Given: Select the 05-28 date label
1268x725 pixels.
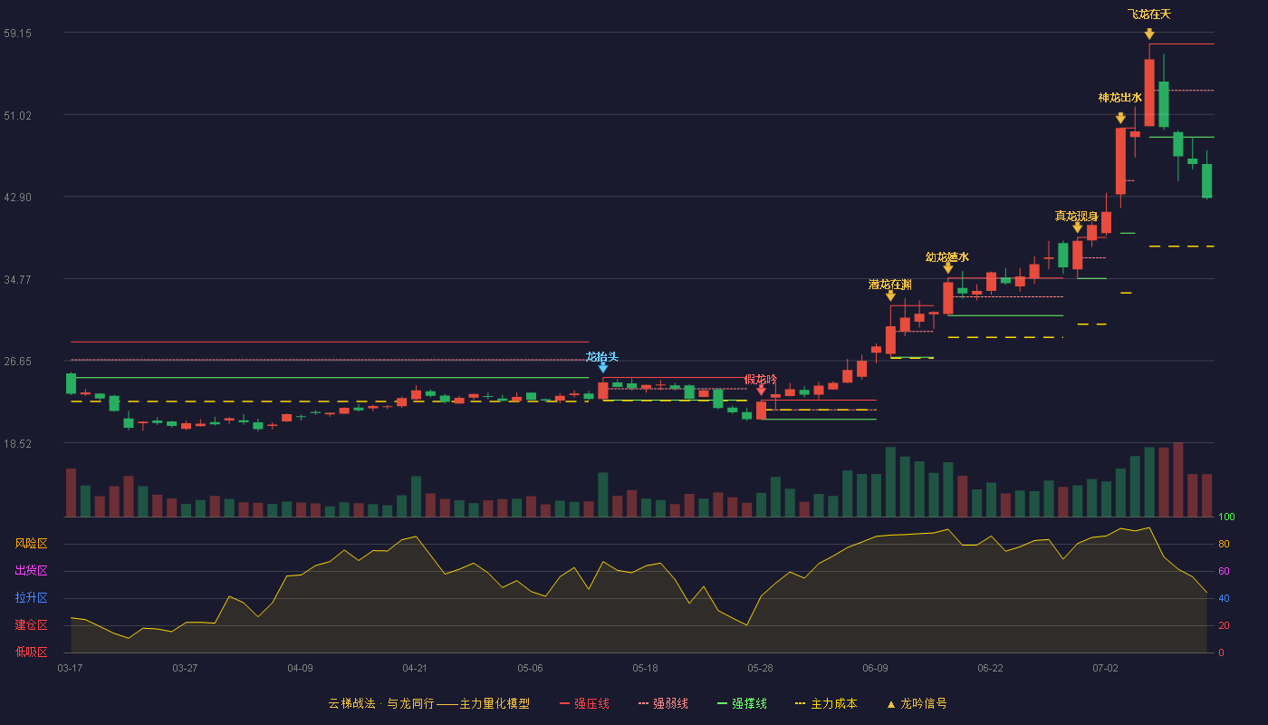Looking at the screenshot, I should pyautogui.click(x=760, y=668).
